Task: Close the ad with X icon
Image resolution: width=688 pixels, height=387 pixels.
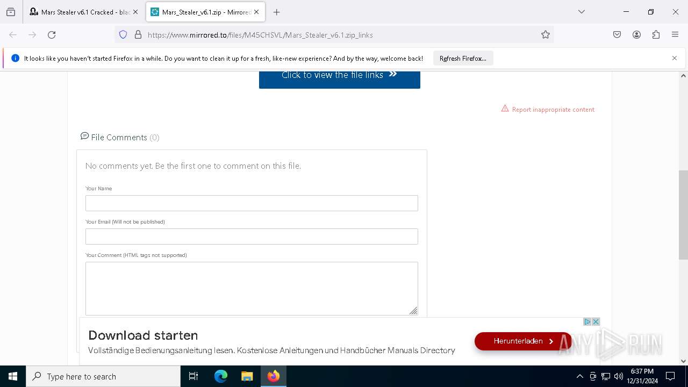Action: click(x=596, y=322)
